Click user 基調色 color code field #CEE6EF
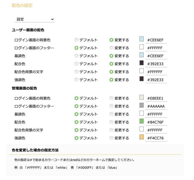The width and height of the screenshot is (194, 180). 156,56
